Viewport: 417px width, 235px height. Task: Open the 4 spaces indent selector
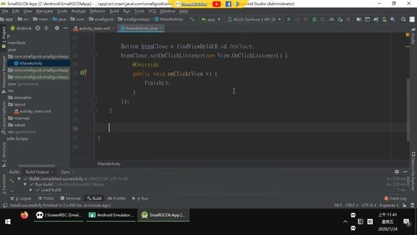(388, 206)
